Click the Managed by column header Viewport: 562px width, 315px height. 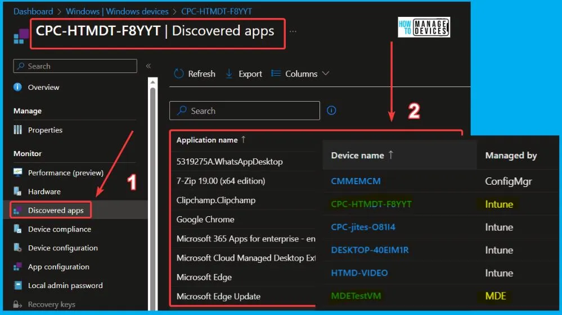click(x=511, y=156)
